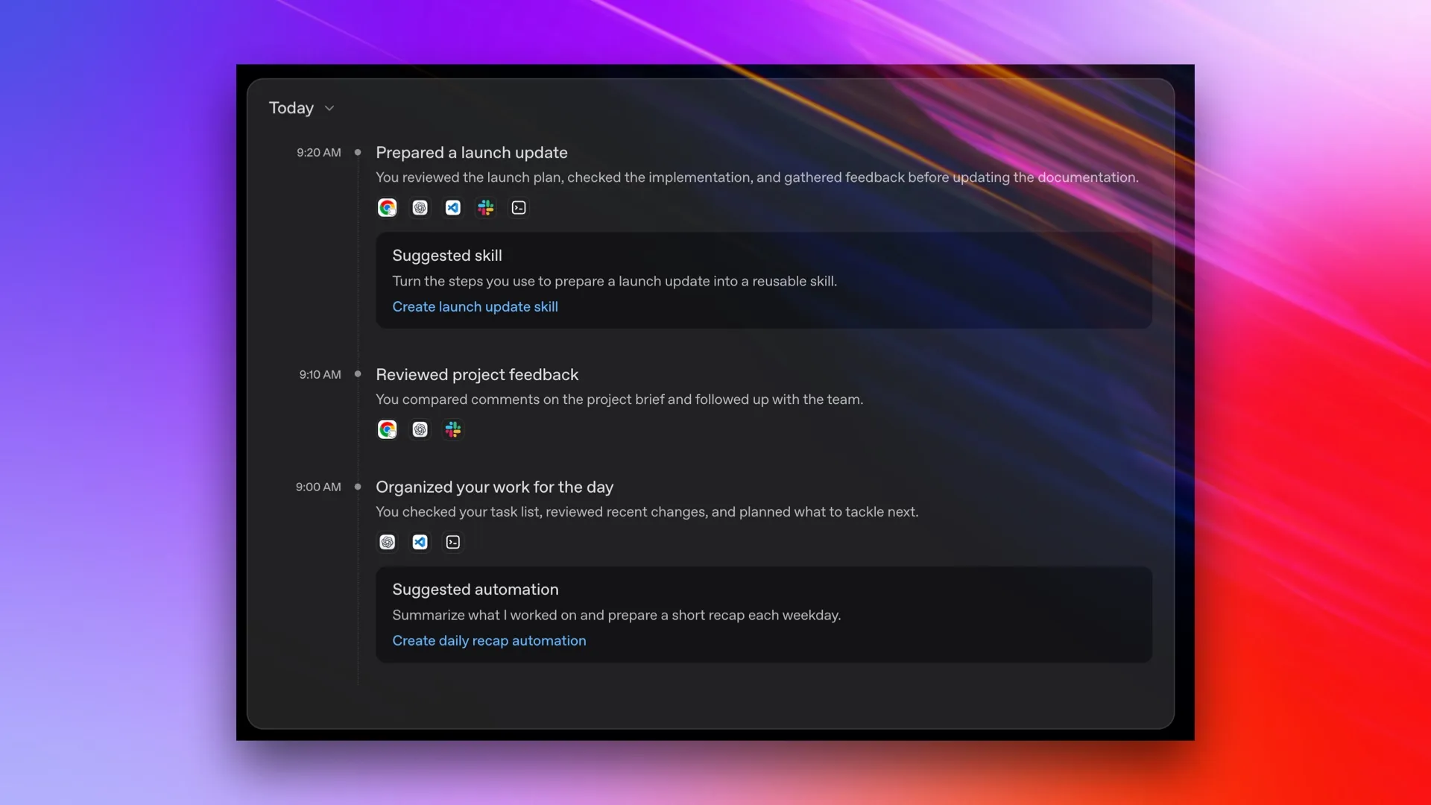The height and width of the screenshot is (805, 1431).
Task: Click the 'You checked your task list' description
Action: [x=647, y=512]
